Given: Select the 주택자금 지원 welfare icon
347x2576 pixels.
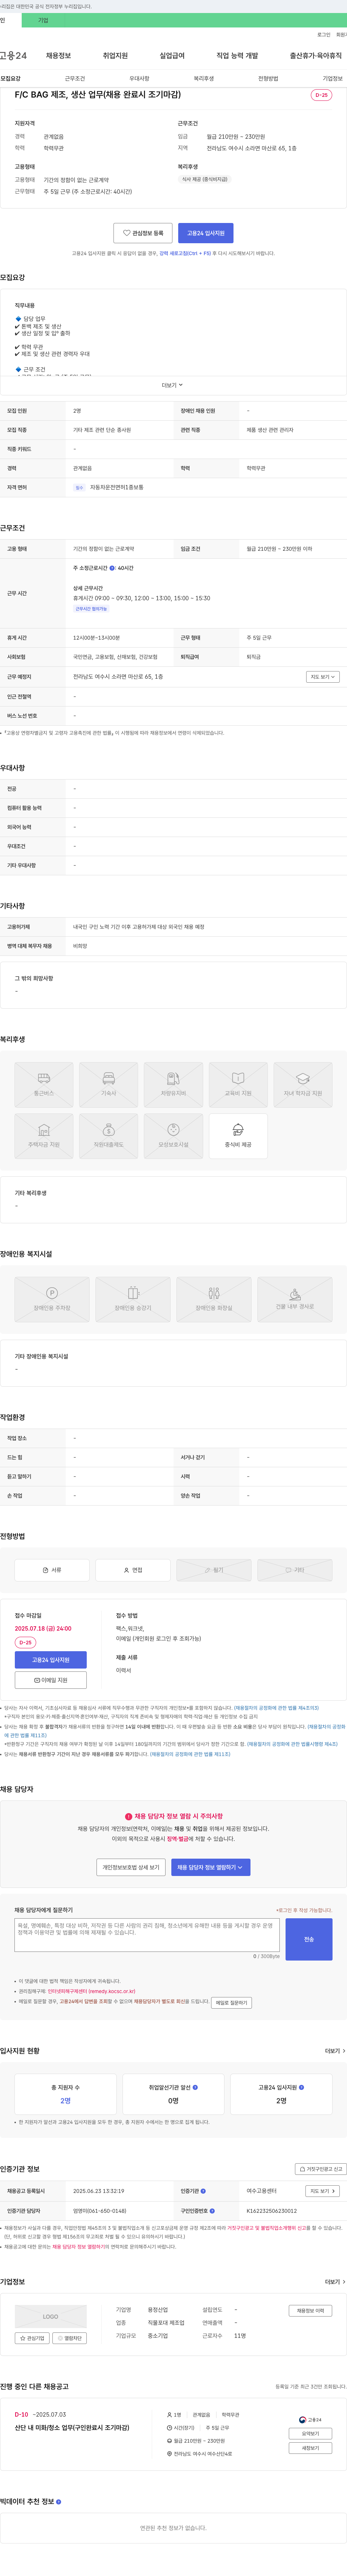Looking at the screenshot, I should click(x=44, y=1136).
